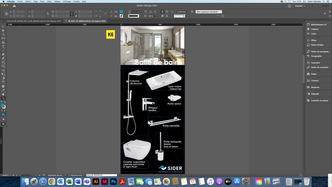The width and height of the screenshot is (332, 187).
Task: Open the Dégradé panel button
Action: (x=315, y=94)
